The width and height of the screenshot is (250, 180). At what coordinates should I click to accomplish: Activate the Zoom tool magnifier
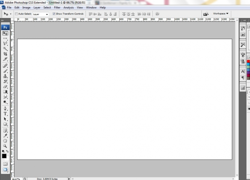pos(5,146)
